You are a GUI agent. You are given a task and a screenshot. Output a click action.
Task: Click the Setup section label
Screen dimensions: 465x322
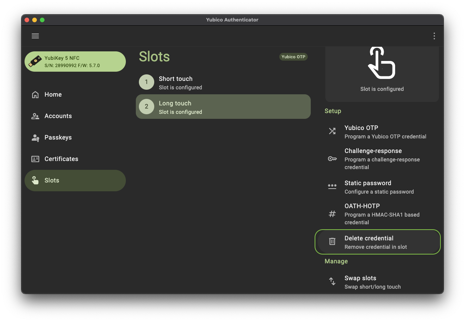tap(333, 111)
